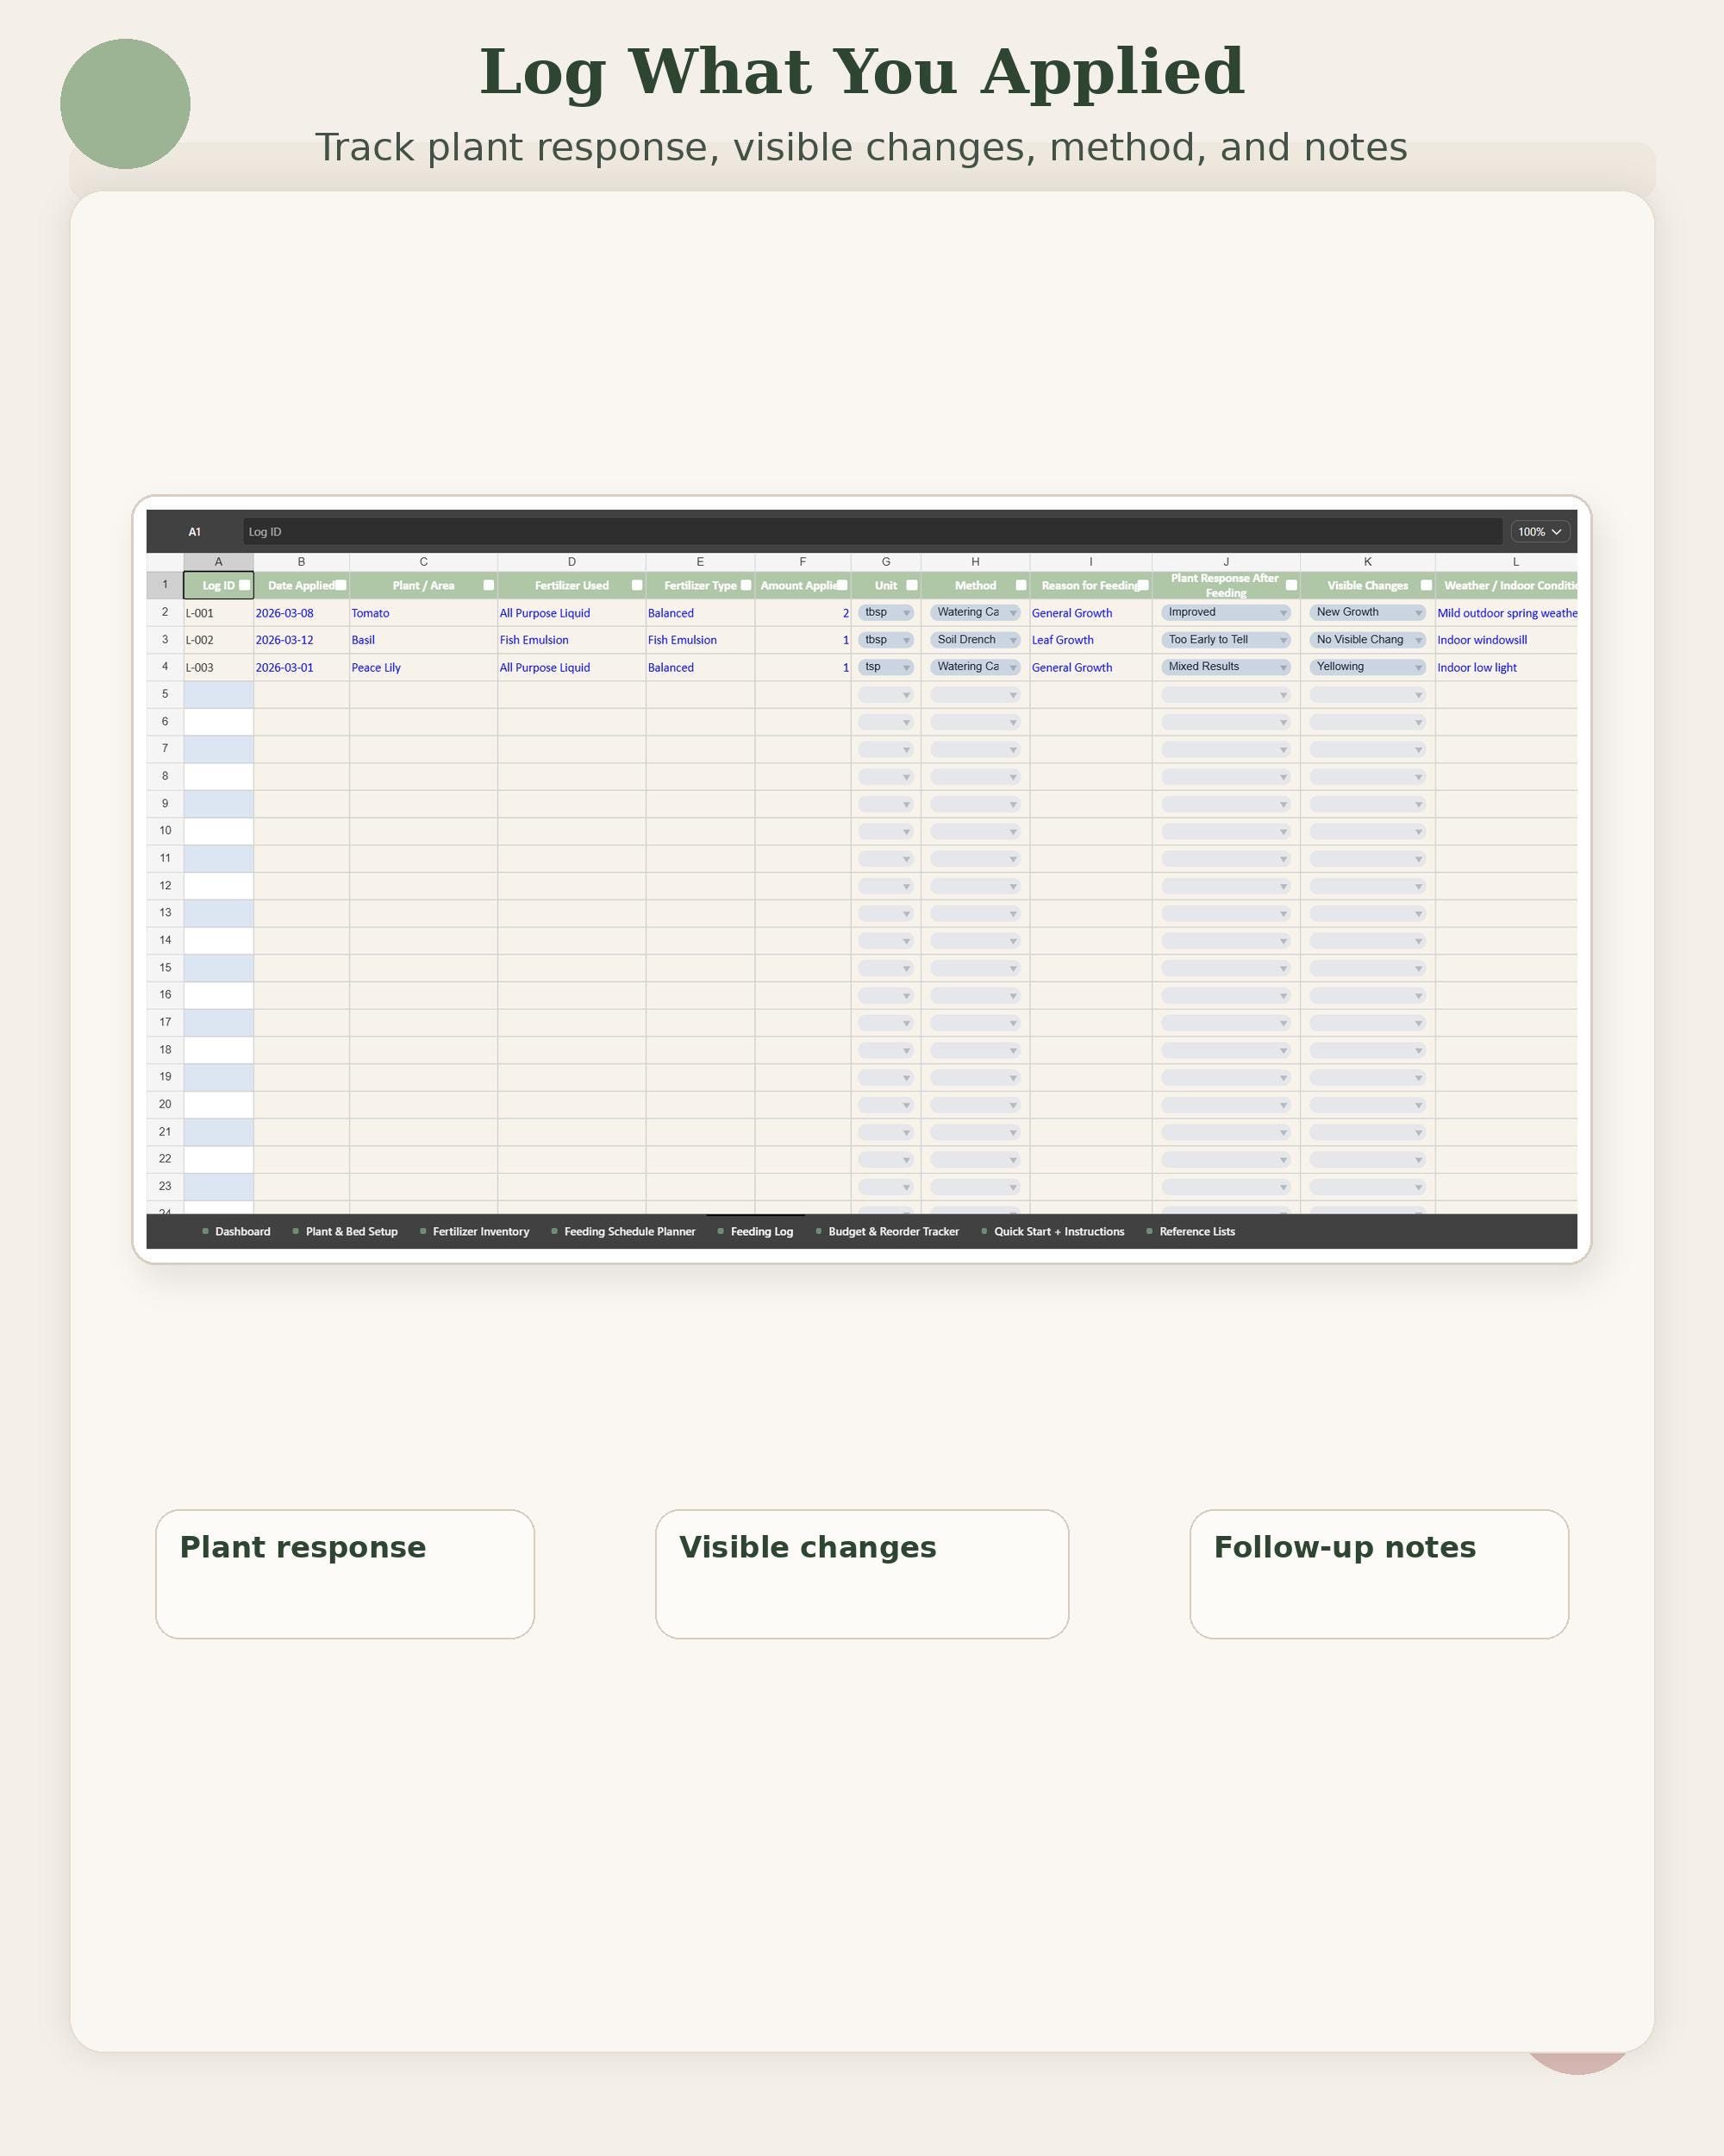The height and width of the screenshot is (2156, 1724).
Task: Select column J header
Action: click(1225, 562)
